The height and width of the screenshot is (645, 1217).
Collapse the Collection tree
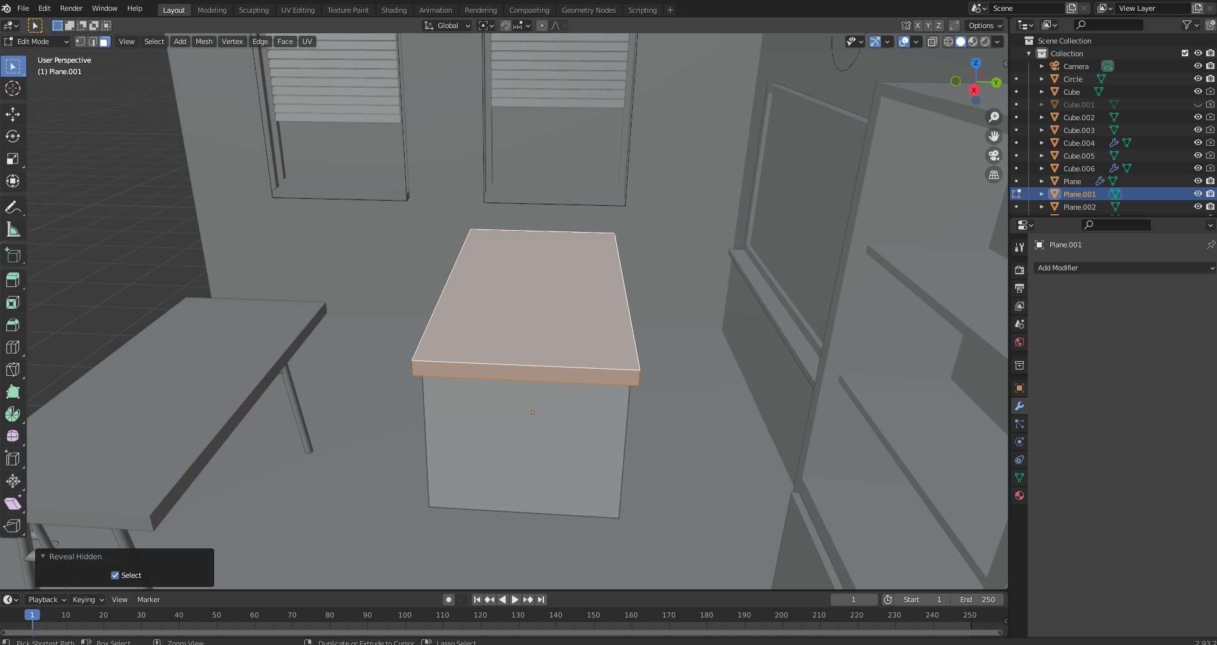coord(1028,53)
